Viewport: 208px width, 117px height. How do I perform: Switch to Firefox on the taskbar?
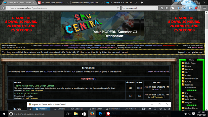[92, 114]
